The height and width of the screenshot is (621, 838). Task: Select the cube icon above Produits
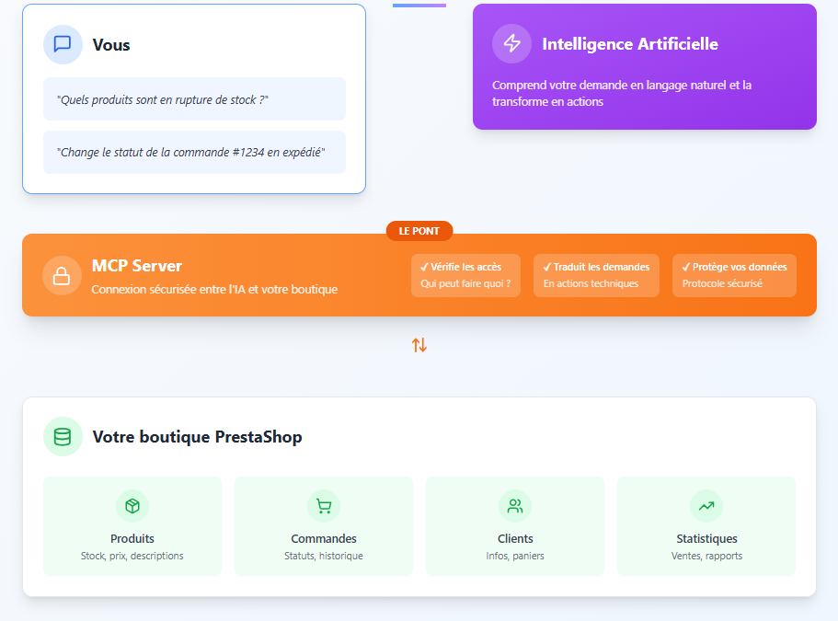coord(132,505)
